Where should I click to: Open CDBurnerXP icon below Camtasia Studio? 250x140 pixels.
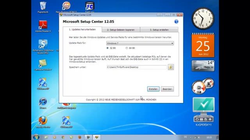point(43,84)
